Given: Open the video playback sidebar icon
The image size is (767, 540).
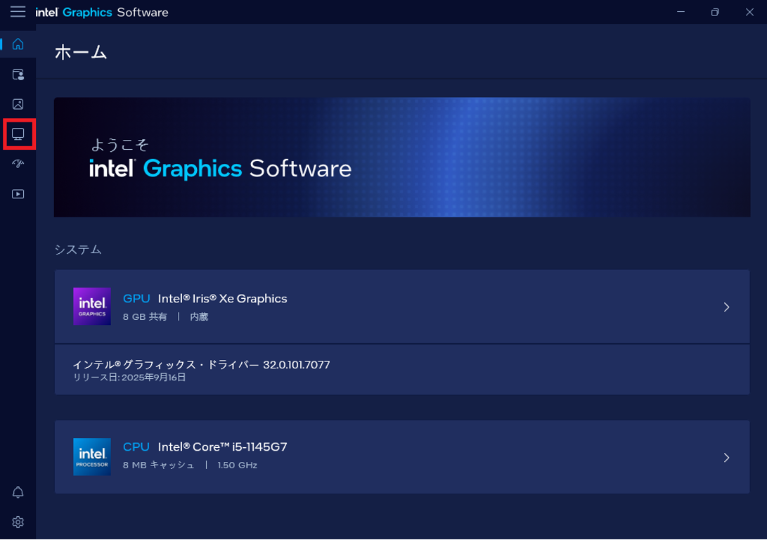Looking at the screenshot, I should coord(18,194).
